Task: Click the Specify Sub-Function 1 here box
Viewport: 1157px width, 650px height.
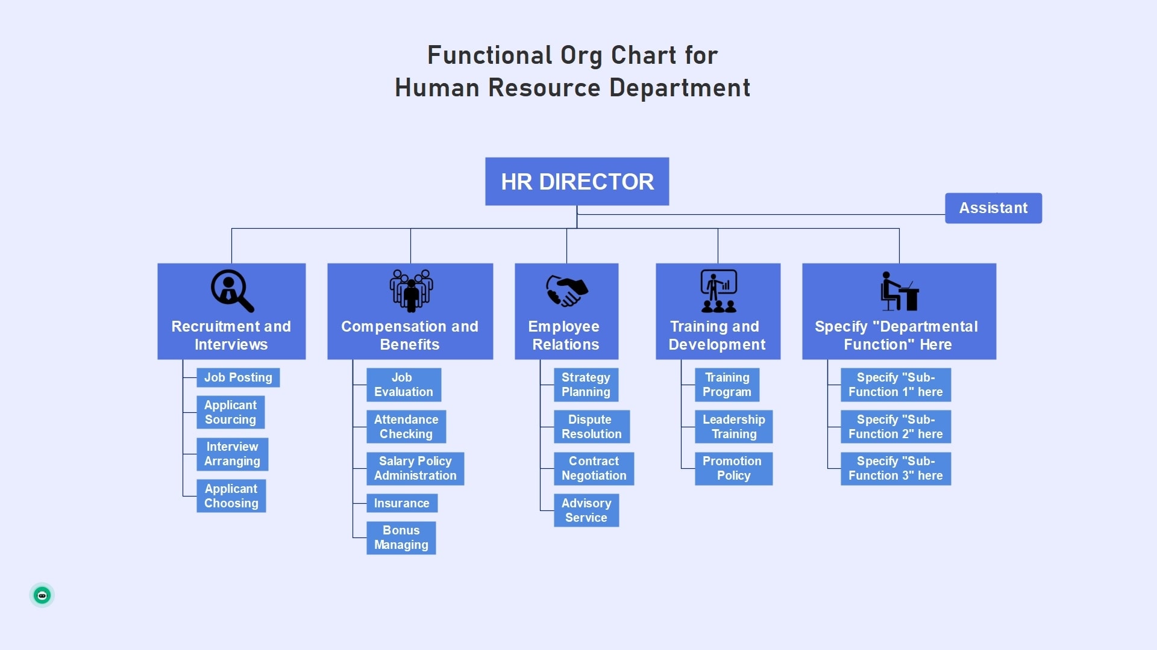Action: point(895,384)
